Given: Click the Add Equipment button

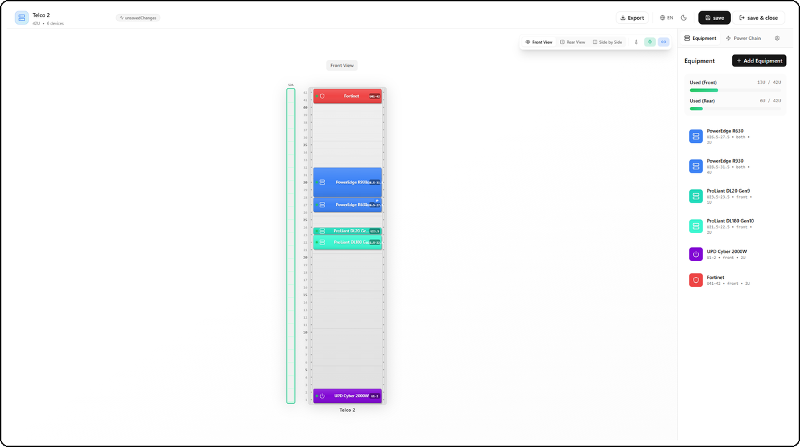Looking at the screenshot, I should 759,60.
